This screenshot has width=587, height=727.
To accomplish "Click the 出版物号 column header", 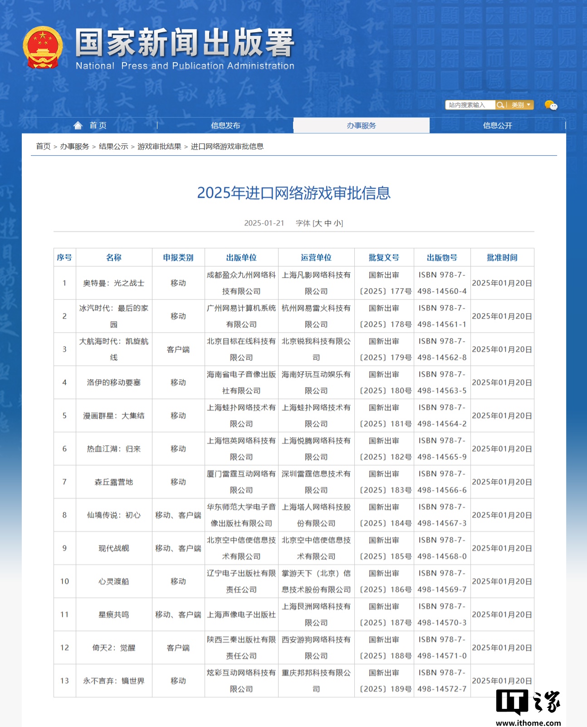I will click(442, 257).
